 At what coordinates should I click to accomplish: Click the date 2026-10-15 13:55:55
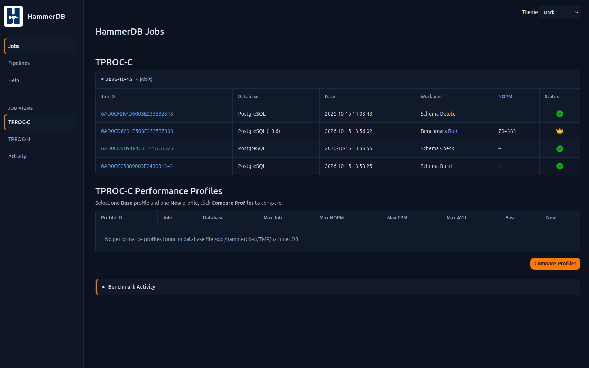pyautogui.click(x=349, y=148)
